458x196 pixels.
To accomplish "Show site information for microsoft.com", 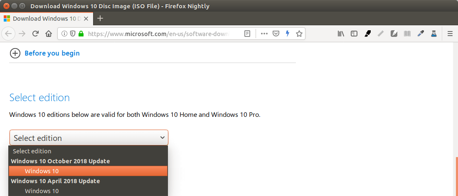I will point(64,34).
